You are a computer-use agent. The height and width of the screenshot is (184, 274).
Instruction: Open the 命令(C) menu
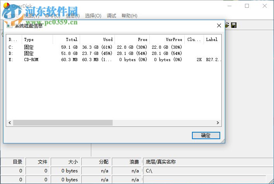pos(52,16)
